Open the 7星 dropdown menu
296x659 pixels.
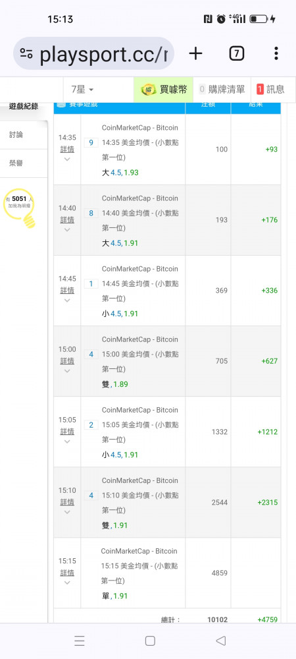tap(82, 89)
